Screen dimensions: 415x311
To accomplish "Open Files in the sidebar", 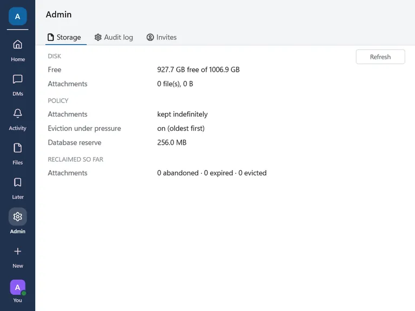I will tap(17, 154).
